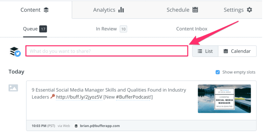Screen dimensions: 269x135
Task: Switch to the Schedule tab
Action: [182, 10]
